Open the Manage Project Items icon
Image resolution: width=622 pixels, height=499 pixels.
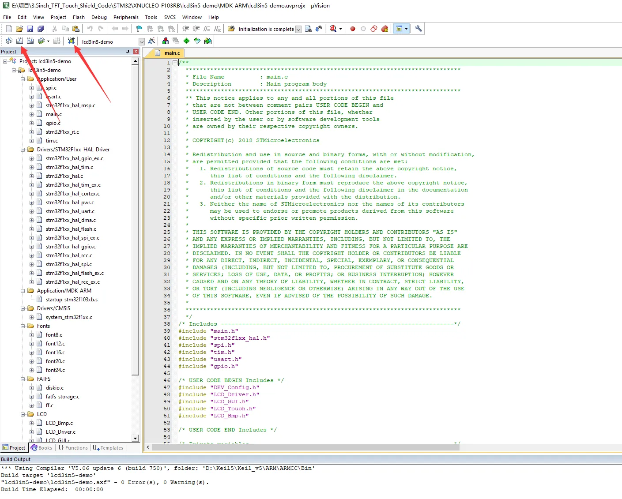(x=166, y=41)
